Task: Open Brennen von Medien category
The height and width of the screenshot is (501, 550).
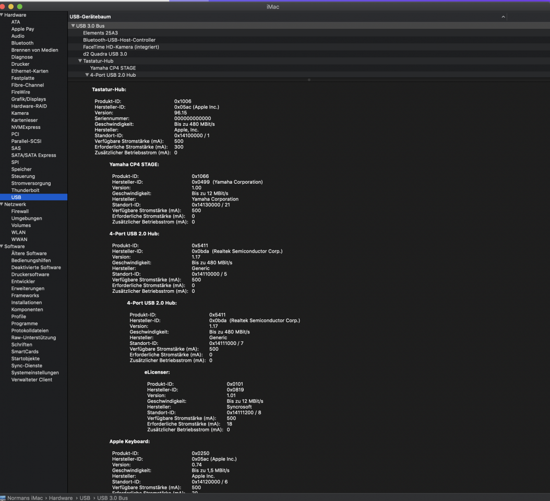Action: [34, 50]
